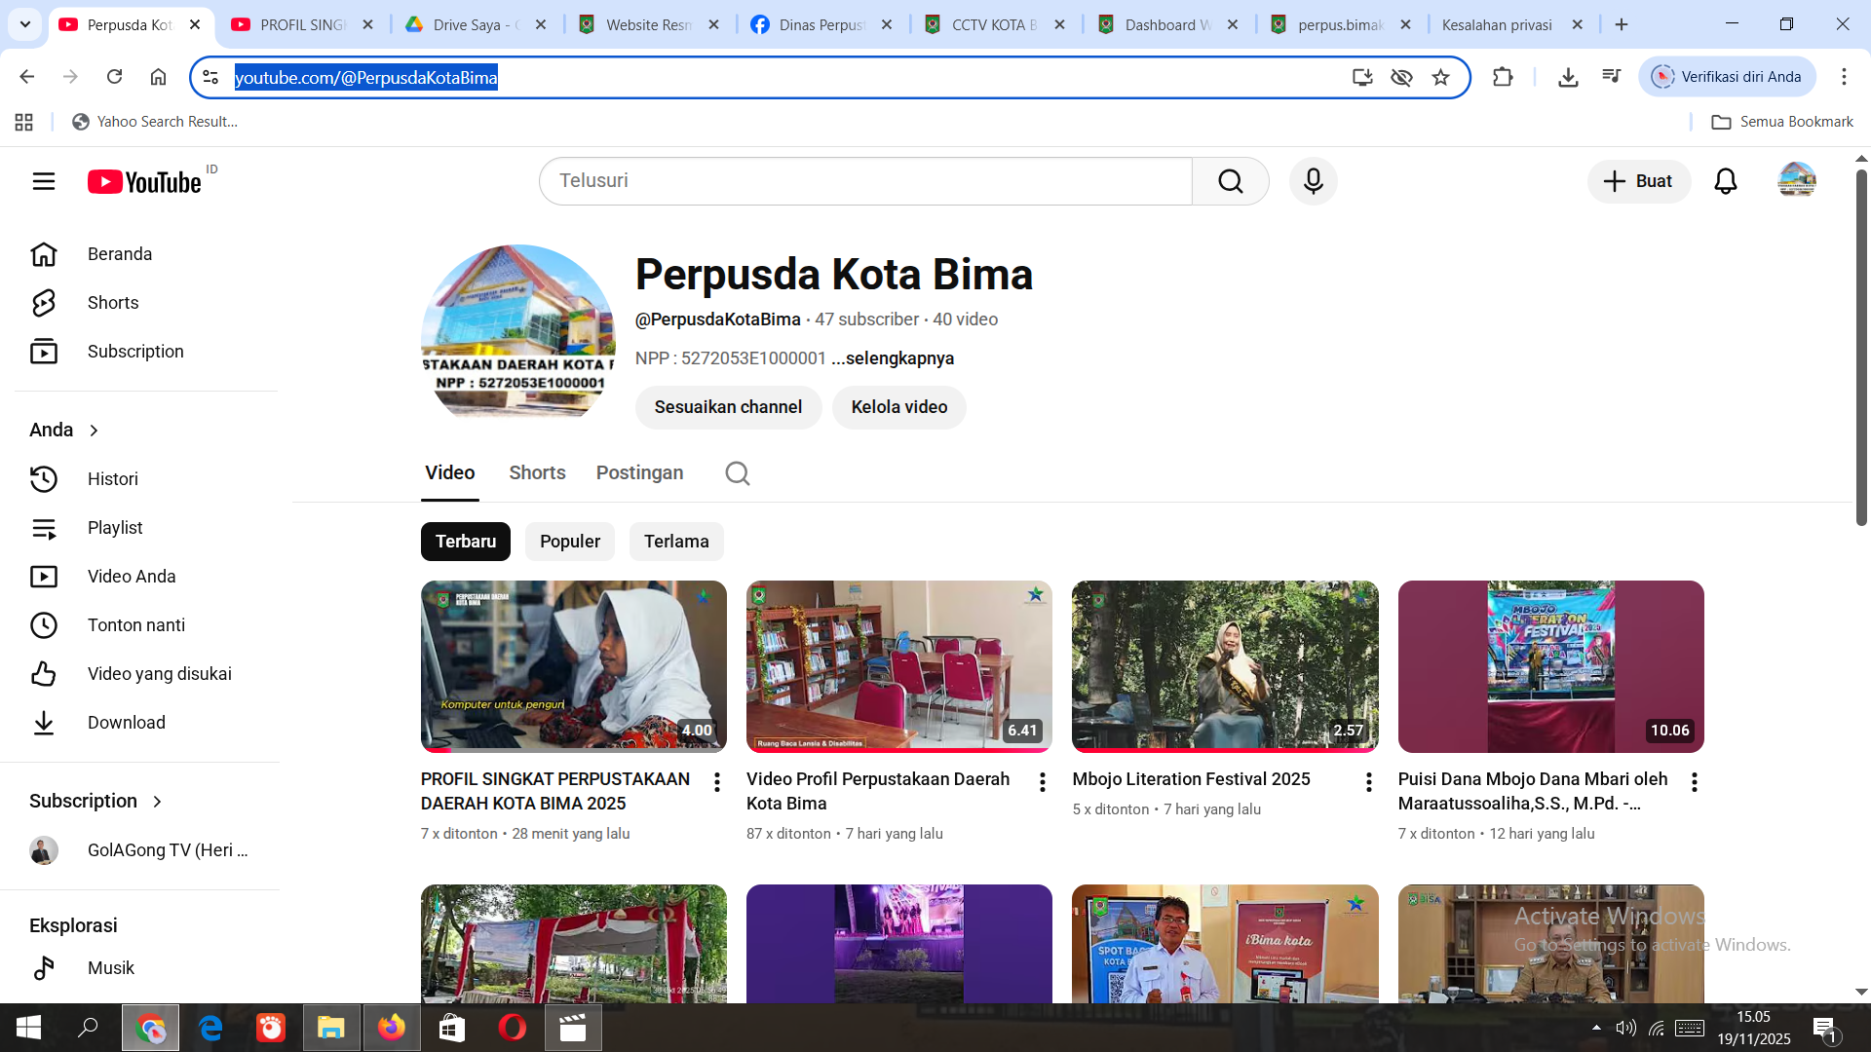This screenshot has width=1871, height=1052.
Task: Click the Sesuaikan channel button
Action: click(x=728, y=407)
